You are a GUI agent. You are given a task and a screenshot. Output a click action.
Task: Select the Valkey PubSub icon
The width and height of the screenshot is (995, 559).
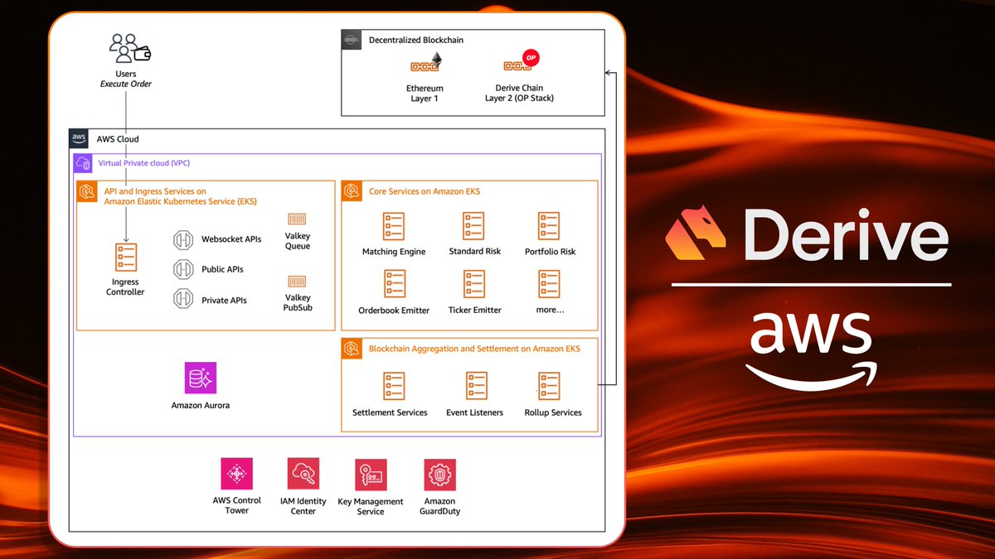click(x=297, y=282)
